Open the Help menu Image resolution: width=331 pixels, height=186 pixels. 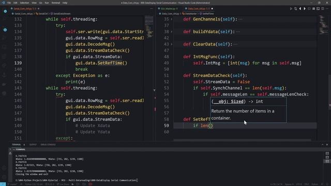(x=65, y=3)
